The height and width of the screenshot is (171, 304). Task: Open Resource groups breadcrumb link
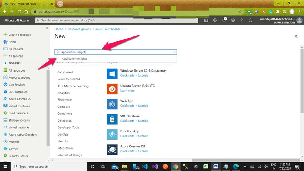pyautogui.click(x=79, y=29)
